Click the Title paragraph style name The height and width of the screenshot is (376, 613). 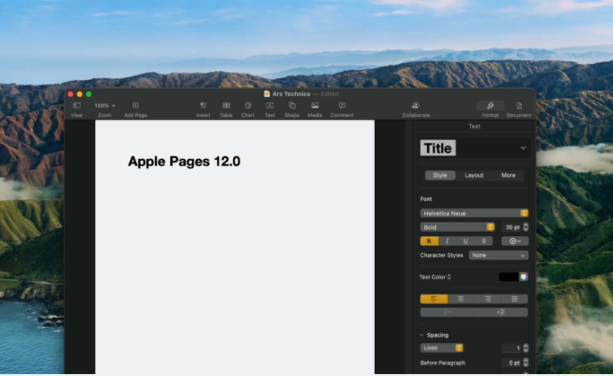438,148
